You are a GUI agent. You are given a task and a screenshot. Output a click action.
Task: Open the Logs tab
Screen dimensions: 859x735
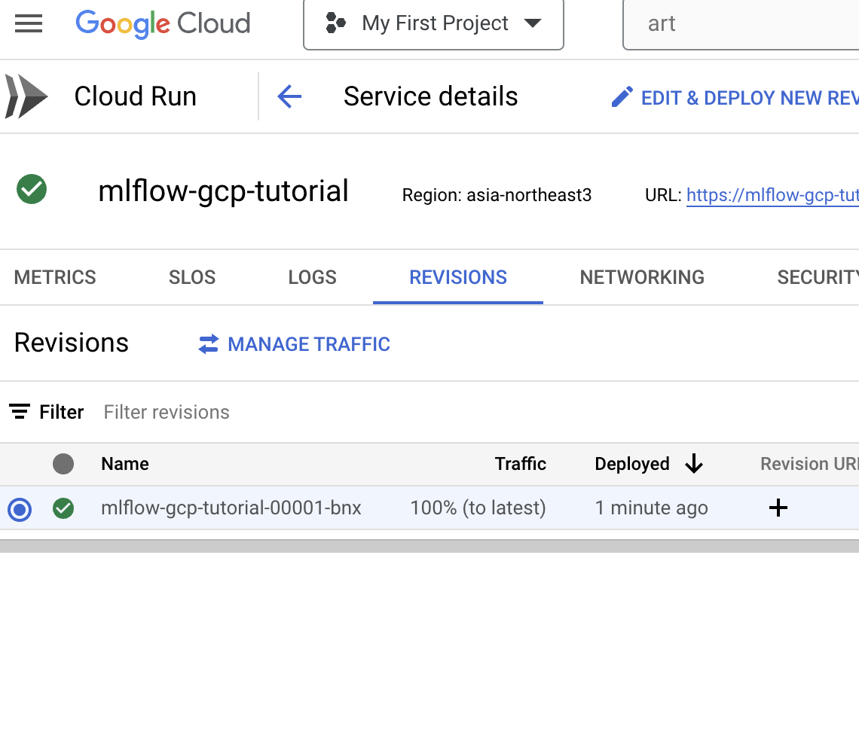pyautogui.click(x=311, y=277)
